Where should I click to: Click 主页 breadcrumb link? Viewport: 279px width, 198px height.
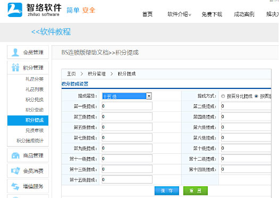[71, 74]
